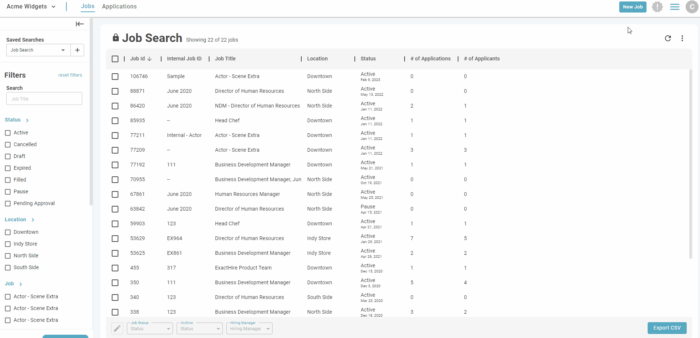Image resolution: width=700 pixels, height=338 pixels.
Task: Sort by the Location column header
Action: (x=317, y=59)
